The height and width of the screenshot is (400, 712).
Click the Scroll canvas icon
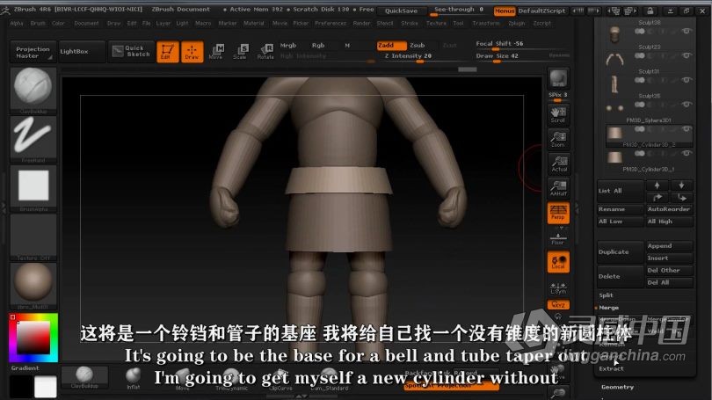tap(558, 114)
